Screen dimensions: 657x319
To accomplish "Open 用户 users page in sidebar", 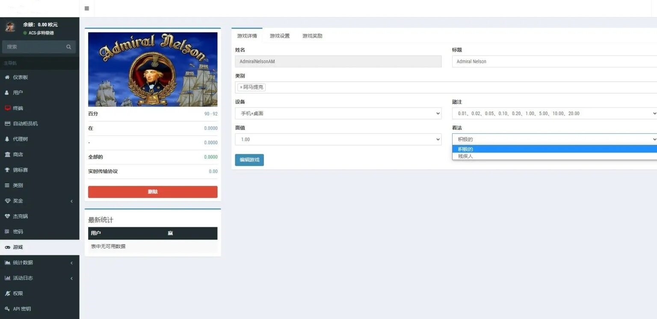I will (18, 93).
